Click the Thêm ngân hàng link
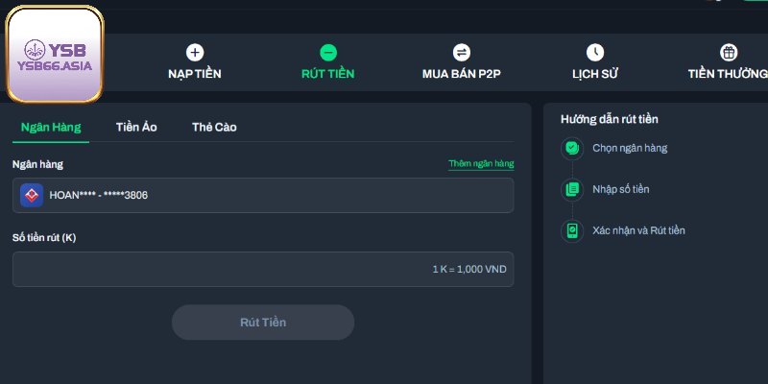 [481, 164]
